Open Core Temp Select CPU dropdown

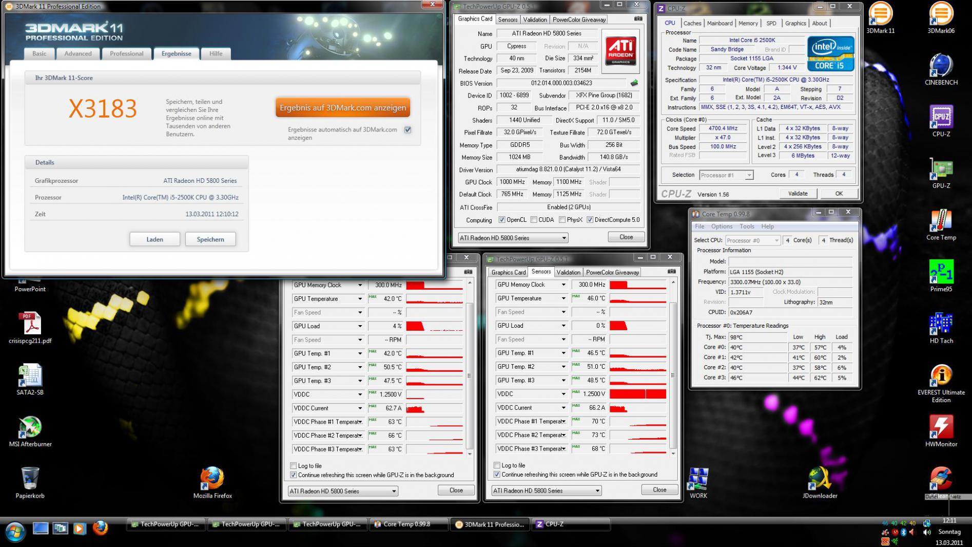pyautogui.click(x=752, y=240)
